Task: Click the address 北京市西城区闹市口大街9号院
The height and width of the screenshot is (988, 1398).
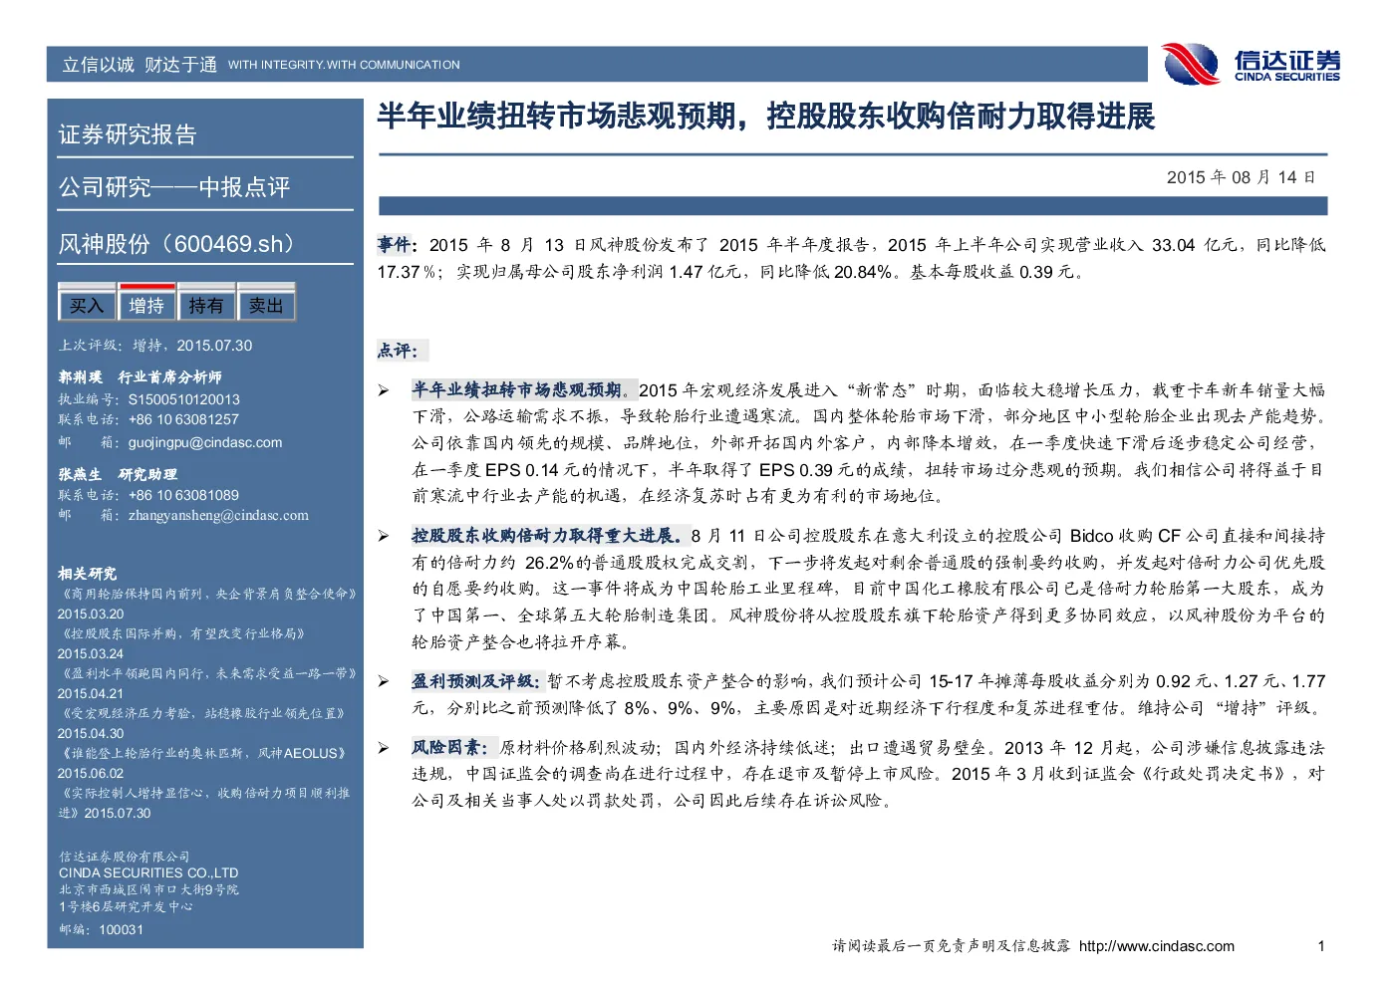Action: (148, 889)
